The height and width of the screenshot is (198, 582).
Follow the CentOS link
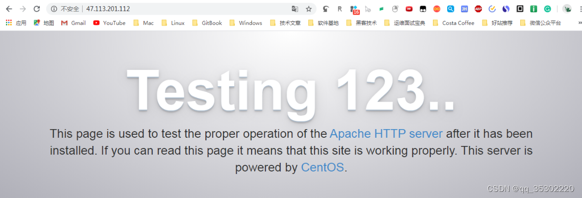pyautogui.click(x=323, y=167)
